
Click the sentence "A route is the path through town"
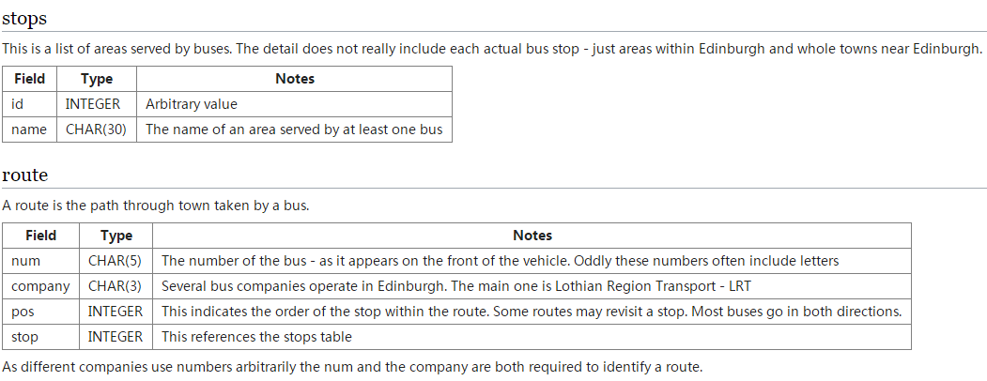point(156,206)
